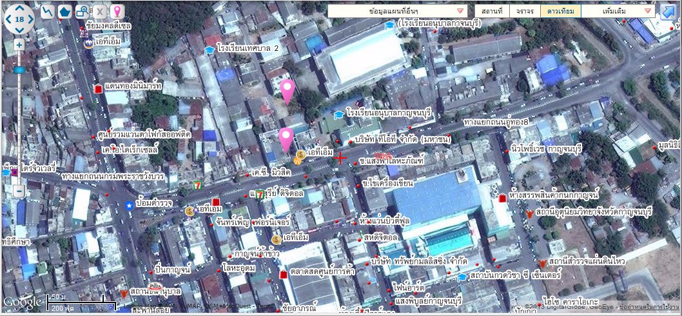682x316 pixels.
Task: Select the polygon area drawing tool
Action: 65,12
